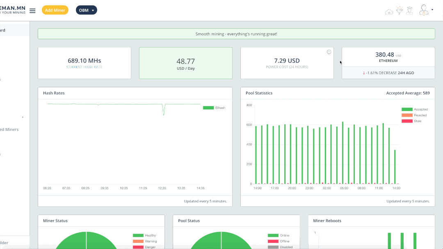Toggle the Warning legend in Miner Status

[145, 241]
